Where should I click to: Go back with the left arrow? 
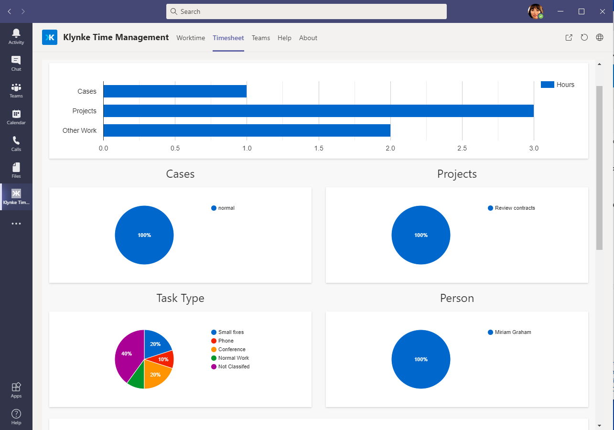point(10,11)
